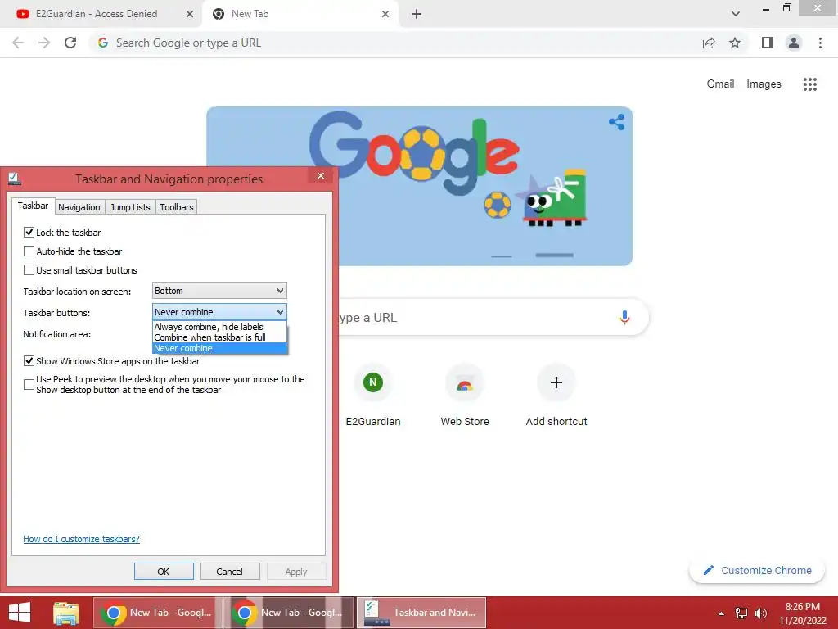
Task: Open the Web Store shortcut
Action: (x=465, y=396)
